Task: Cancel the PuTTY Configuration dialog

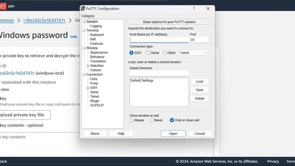Action: 200,133
